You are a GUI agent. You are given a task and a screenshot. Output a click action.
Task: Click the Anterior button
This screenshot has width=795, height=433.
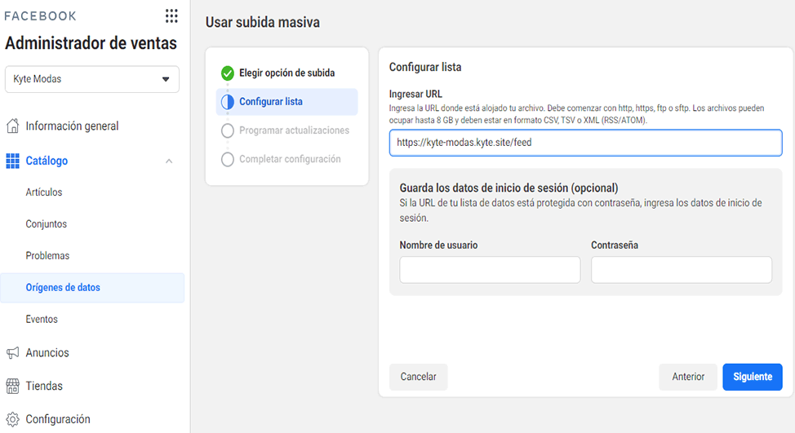click(688, 377)
